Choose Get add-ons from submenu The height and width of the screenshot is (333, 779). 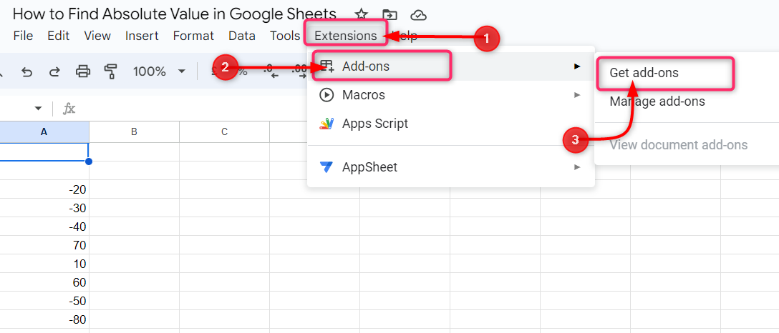click(644, 73)
